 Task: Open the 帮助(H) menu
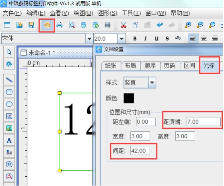(x=180, y=13)
